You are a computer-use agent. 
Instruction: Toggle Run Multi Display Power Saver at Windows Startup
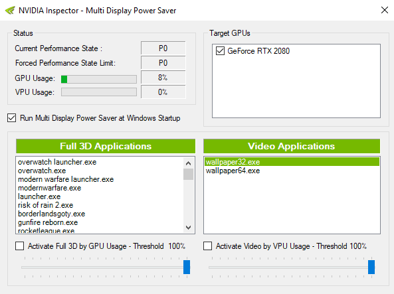click(x=11, y=118)
